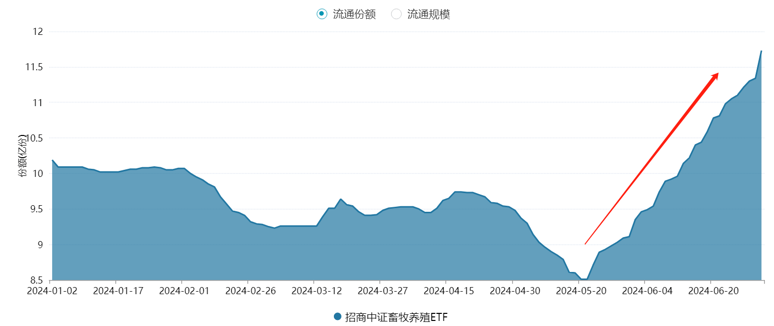Toggle the 招商中证畜牧养殖ETF legend dot
The height and width of the screenshot is (326, 774).
point(338,316)
